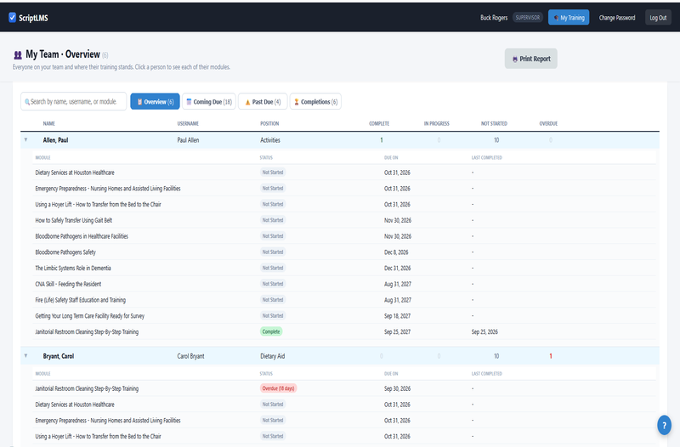Click the NOT STARTED column header

coord(494,123)
